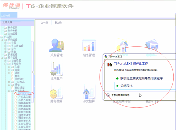Collapse the 日常业务 tree node
176x131 pixels.
pos(5,64)
